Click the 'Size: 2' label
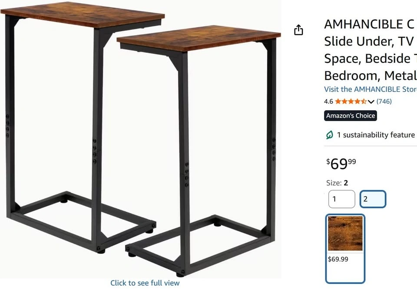Screen dimensions: 417x289 point(337,183)
